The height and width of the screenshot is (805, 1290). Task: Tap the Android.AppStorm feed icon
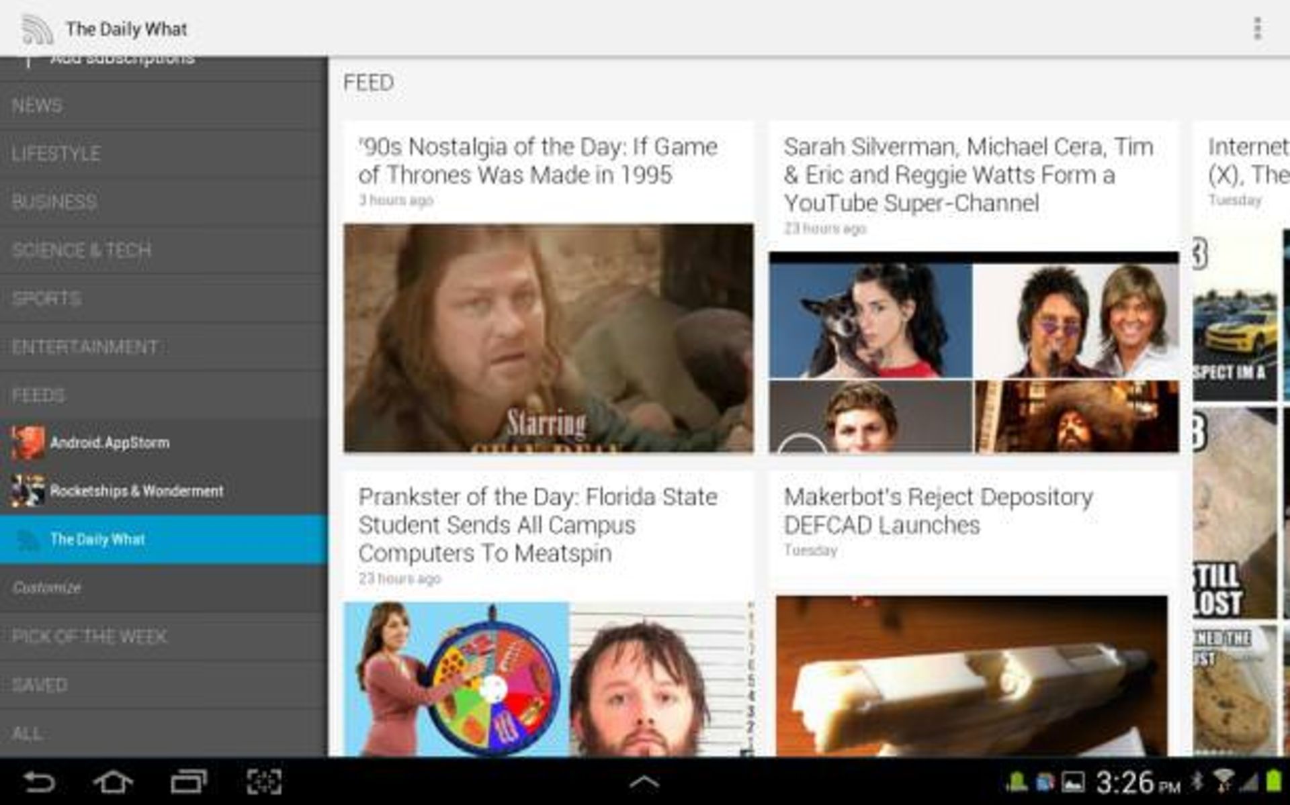pos(28,442)
